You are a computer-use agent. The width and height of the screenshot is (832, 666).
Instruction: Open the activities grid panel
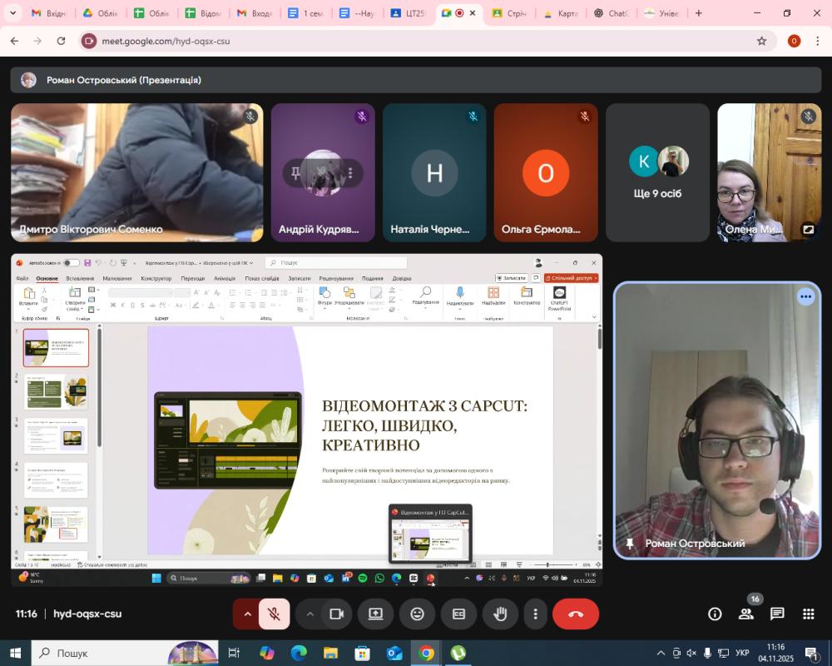[x=808, y=614]
